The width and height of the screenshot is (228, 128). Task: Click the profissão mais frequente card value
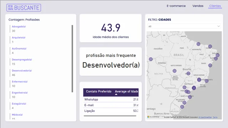[111, 65]
